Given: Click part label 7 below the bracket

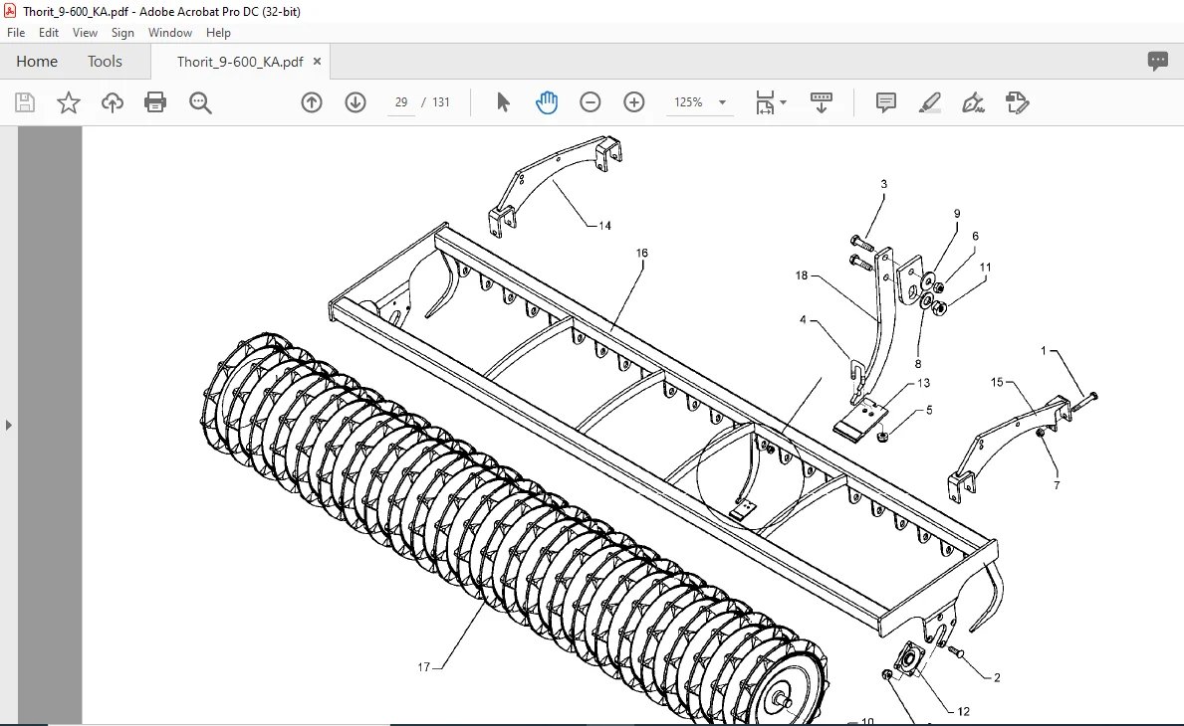Looking at the screenshot, I should pos(1057,485).
